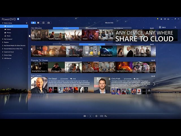
Task: Expand My Shared Media (To Other Devices)
Action: (x=3, y=46)
